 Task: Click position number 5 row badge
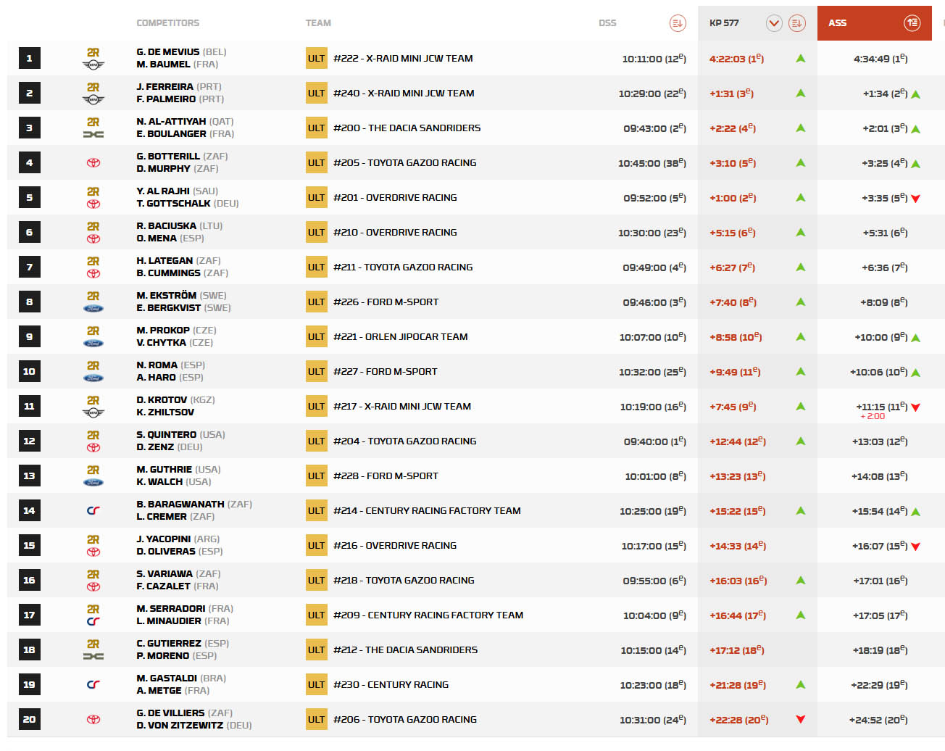click(x=29, y=197)
